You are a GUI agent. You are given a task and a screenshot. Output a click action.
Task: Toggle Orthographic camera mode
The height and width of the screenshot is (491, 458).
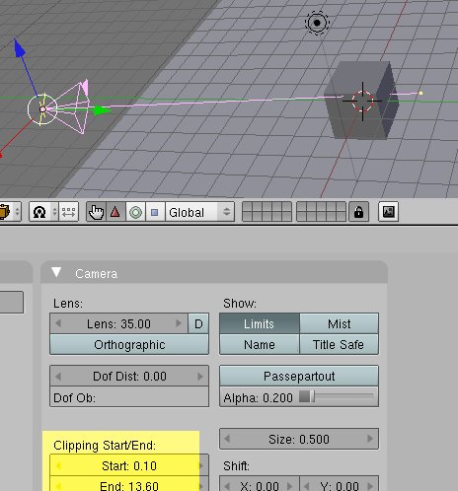129,344
